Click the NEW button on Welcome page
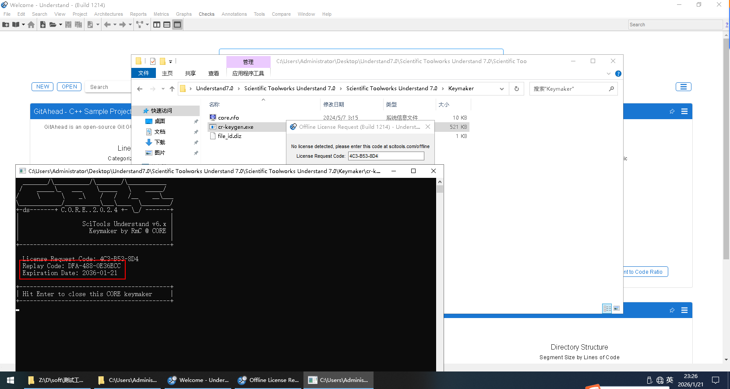Image resolution: width=730 pixels, height=389 pixels. coord(42,87)
